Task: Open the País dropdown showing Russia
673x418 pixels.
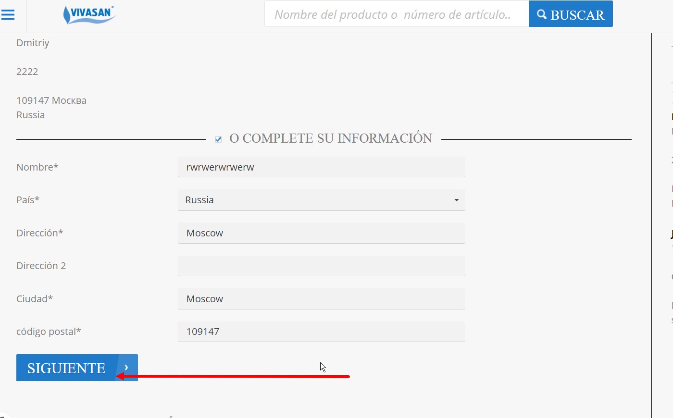Action: point(322,200)
